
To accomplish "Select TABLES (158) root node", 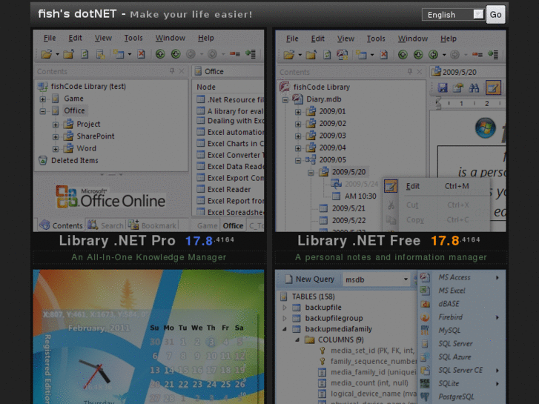I will click(x=313, y=297).
